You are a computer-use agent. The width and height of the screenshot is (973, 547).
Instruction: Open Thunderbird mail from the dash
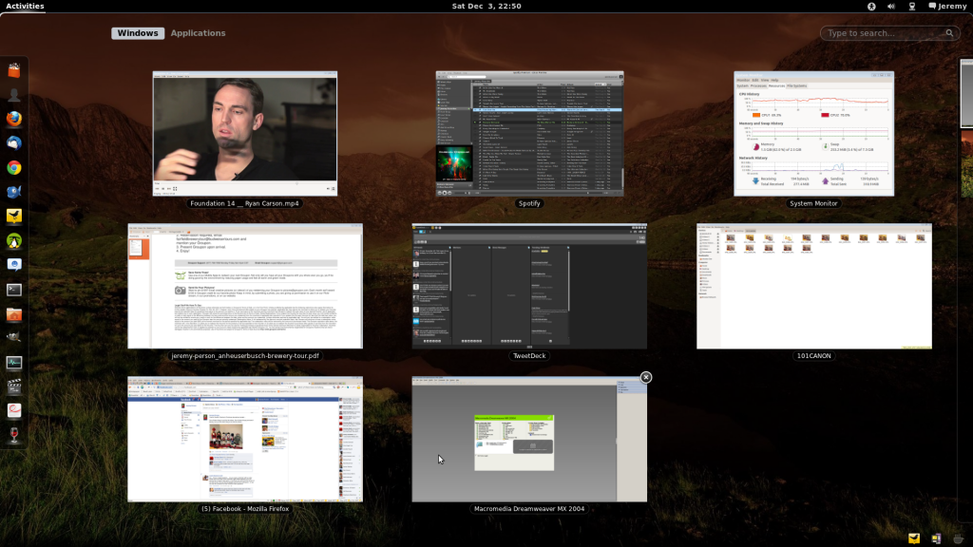tap(14, 143)
